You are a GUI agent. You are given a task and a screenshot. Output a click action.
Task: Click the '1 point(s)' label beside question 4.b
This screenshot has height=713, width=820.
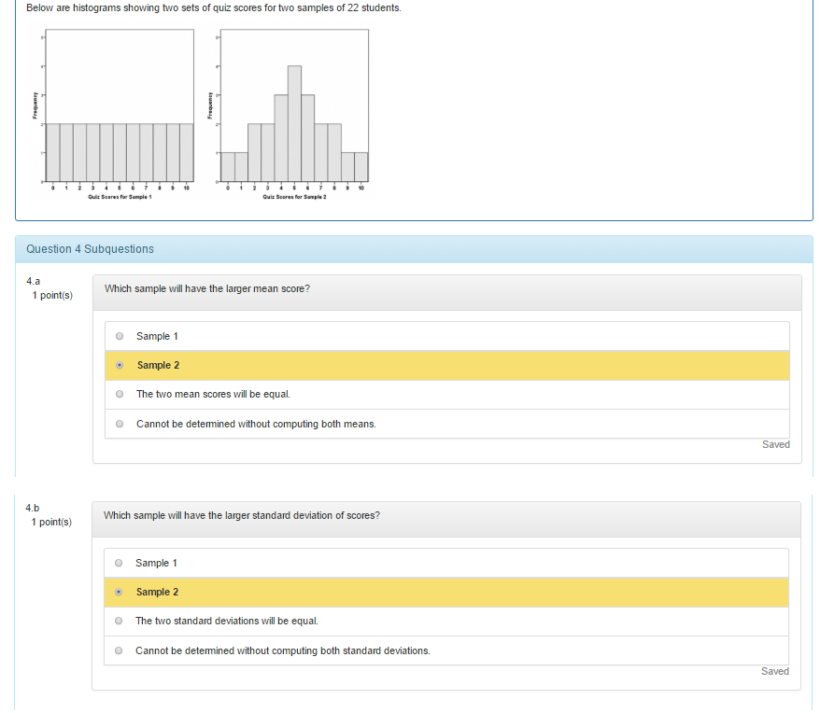(x=51, y=523)
